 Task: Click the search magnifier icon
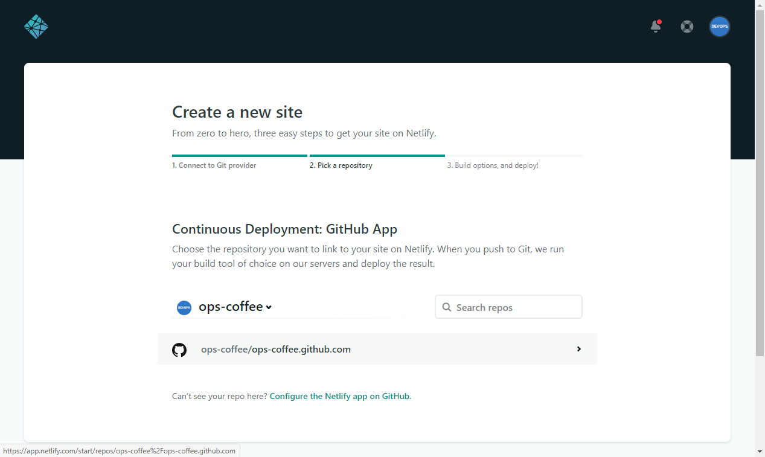click(447, 307)
